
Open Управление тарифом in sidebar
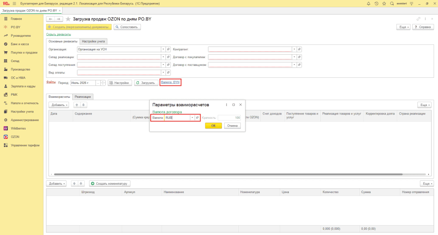click(25, 145)
